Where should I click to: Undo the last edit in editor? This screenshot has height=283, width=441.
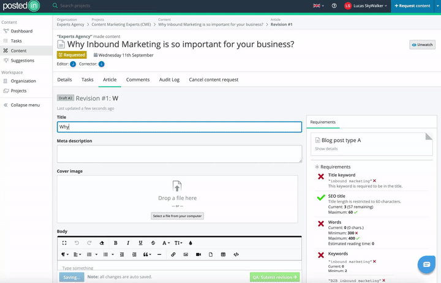[77, 243]
